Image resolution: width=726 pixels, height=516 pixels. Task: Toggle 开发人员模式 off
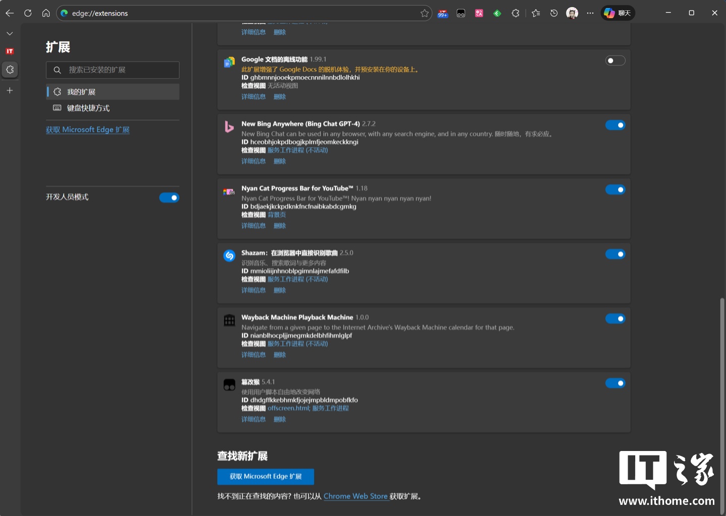[x=169, y=198]
